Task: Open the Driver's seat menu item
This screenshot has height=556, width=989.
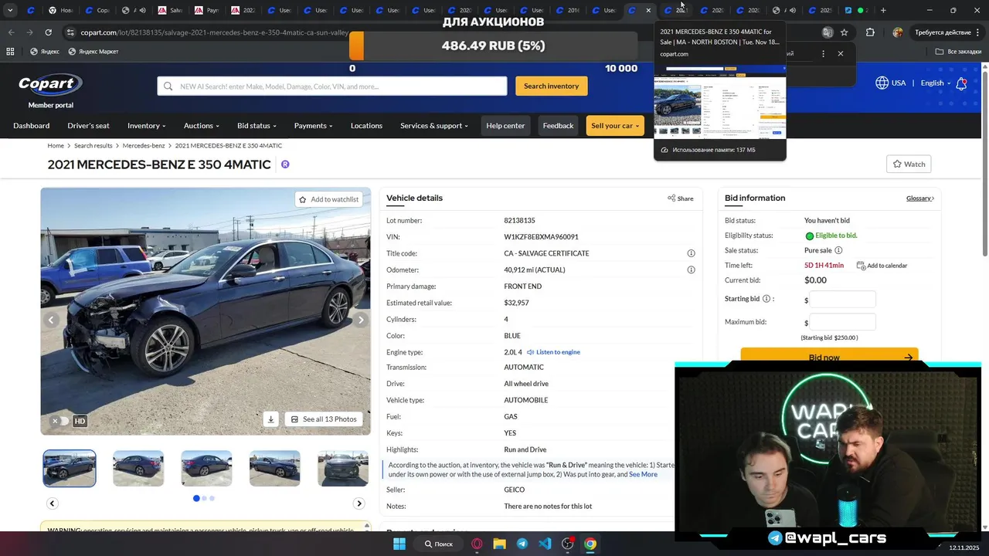Action: (x=88, y=126)
